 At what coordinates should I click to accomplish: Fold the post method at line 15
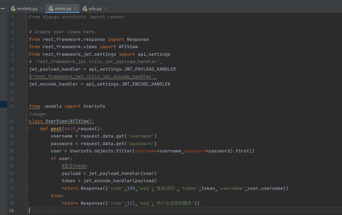click(27, 129)
